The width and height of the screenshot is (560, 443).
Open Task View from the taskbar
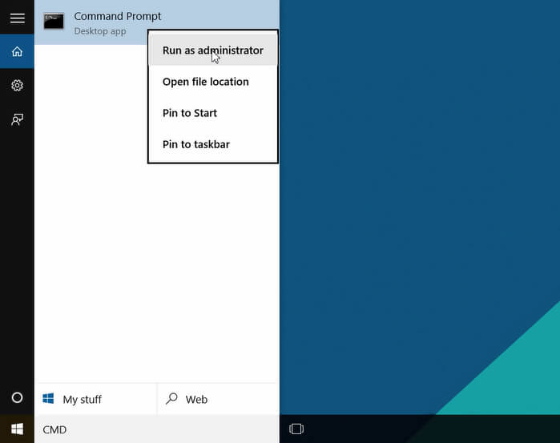[x=296, y=429]
